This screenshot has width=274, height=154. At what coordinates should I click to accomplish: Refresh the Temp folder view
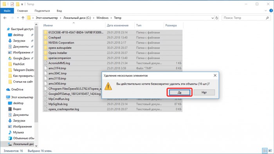pos(217,18)
